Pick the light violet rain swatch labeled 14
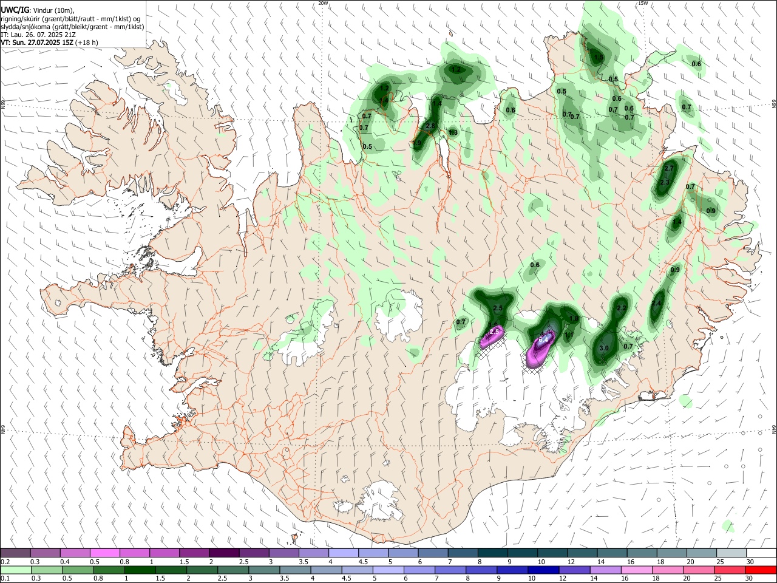777x583 pixels. coord(605,570)
